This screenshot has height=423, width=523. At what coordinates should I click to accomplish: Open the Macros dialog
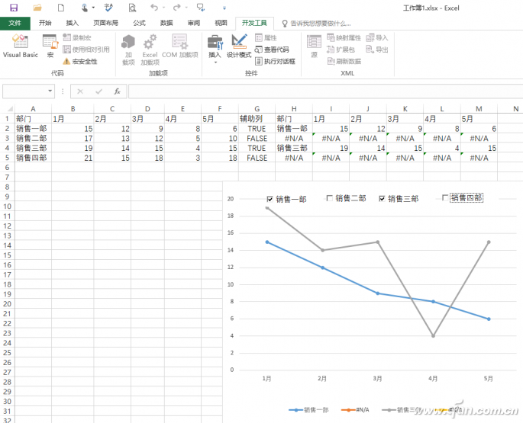coord(50,46)
